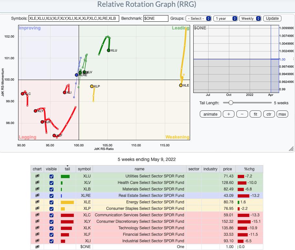Open the Groups select dropdown
This screenshot has height=250, width=295.
[199, 18]
